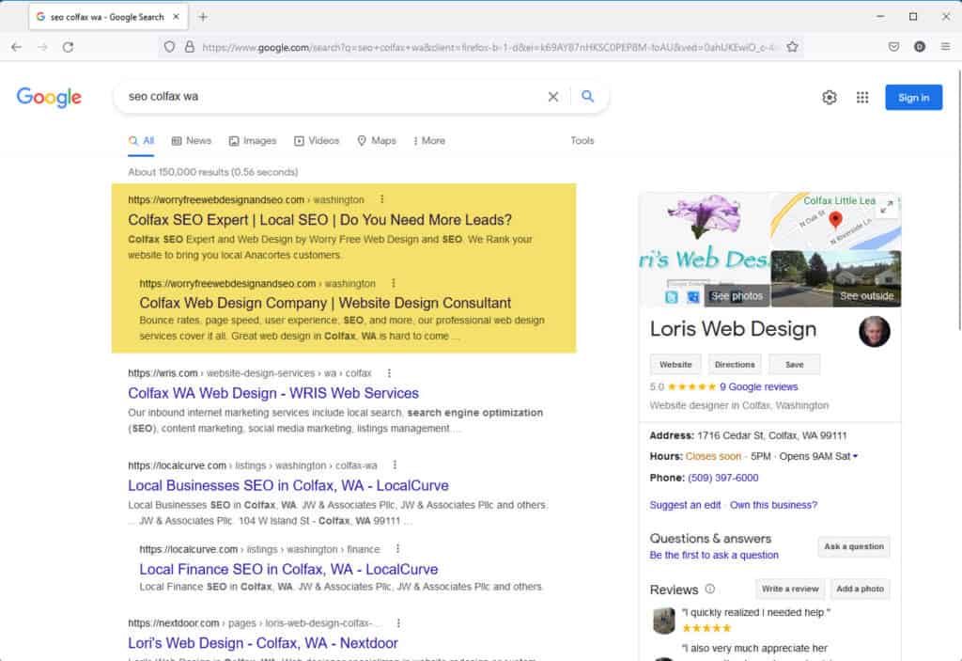Switch to the Images tab

click(x=253, y=141)
